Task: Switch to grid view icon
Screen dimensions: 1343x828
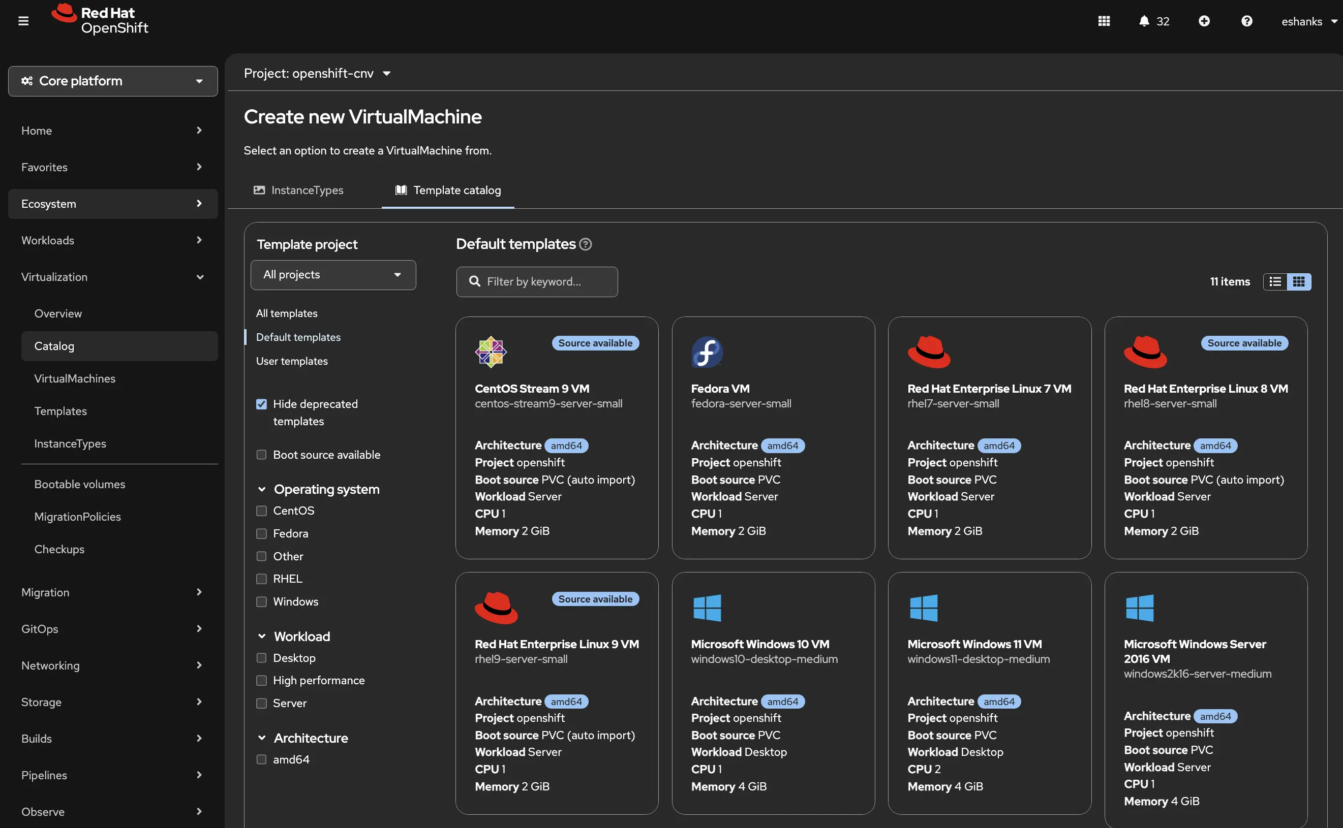Action: click(x=1299, y=281)
